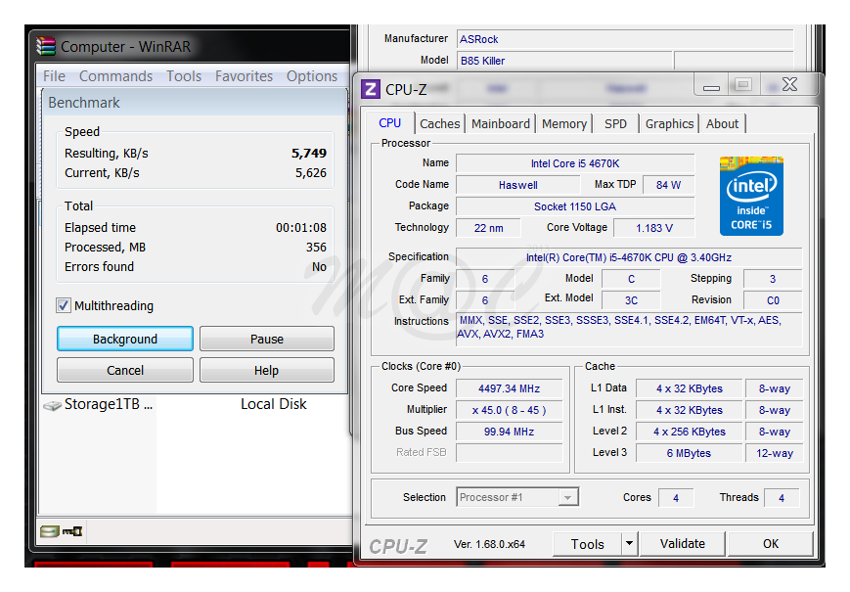Viewport: 850px width, 592px height.
Task: Click the Intel Core i5 logo badge
Action: 751,196
